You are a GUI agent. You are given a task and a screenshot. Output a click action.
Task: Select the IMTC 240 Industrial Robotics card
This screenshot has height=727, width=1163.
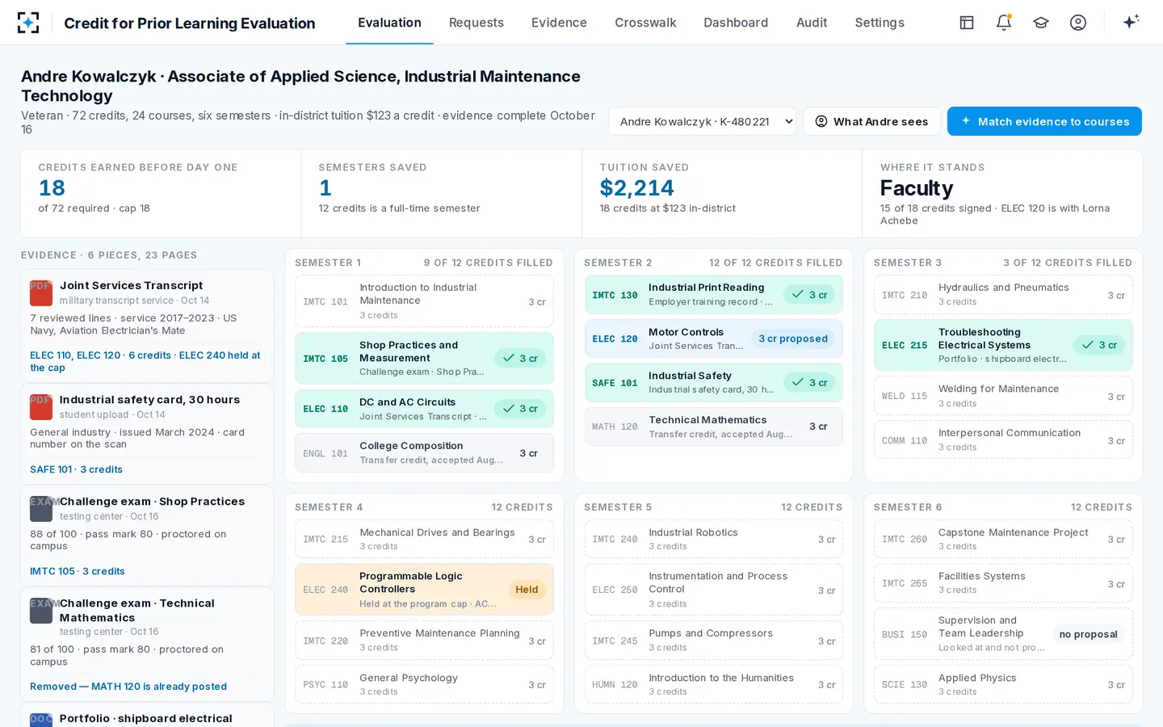(x=713, y=540)
